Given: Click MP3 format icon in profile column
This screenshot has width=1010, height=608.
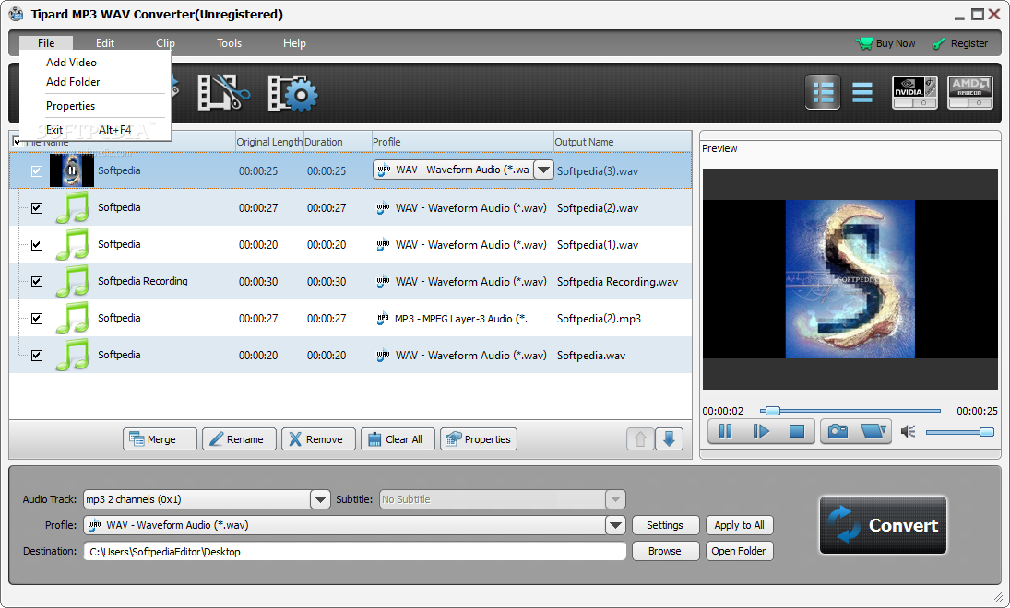Looking at the screenshot, I should point(383,318).
